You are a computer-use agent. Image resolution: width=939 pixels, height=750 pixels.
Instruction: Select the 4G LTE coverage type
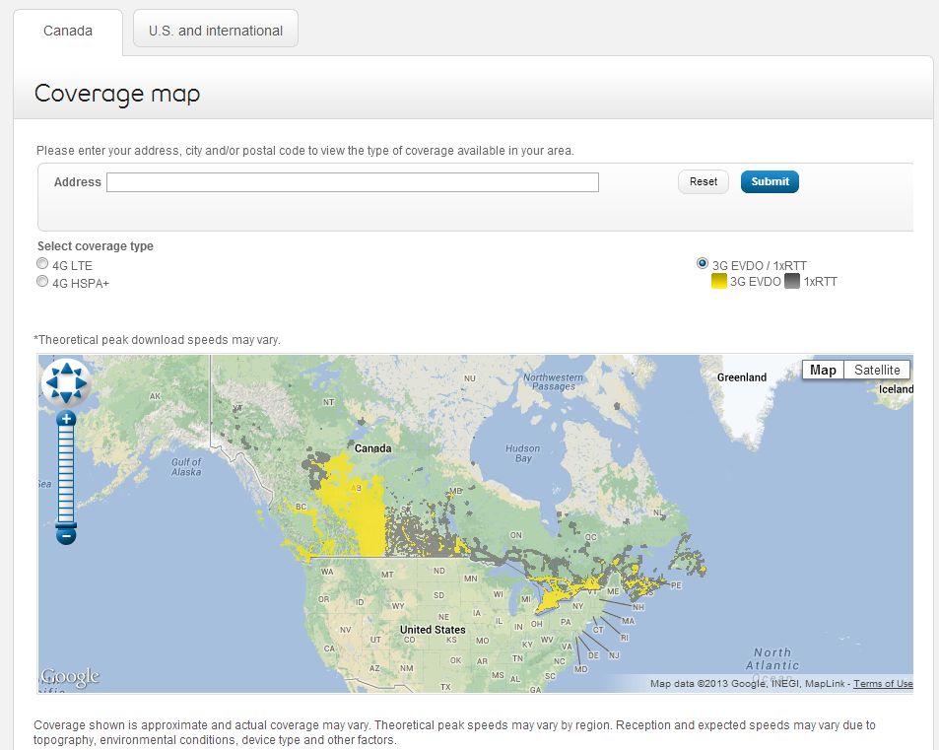coord(42,264)
